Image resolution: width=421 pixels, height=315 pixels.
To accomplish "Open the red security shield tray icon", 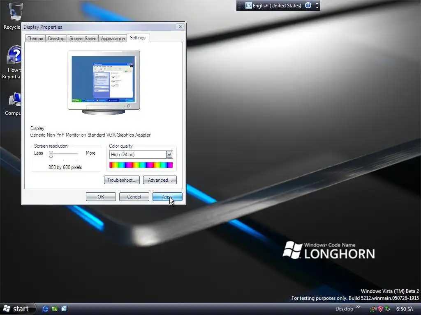I will tap(380, 309).
